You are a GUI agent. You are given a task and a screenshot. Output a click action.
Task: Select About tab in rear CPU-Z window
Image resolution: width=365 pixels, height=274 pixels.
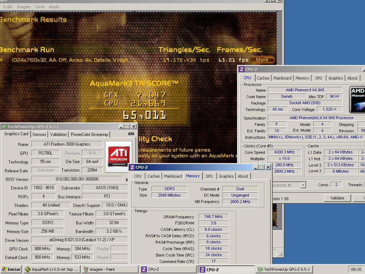point(352,78)
